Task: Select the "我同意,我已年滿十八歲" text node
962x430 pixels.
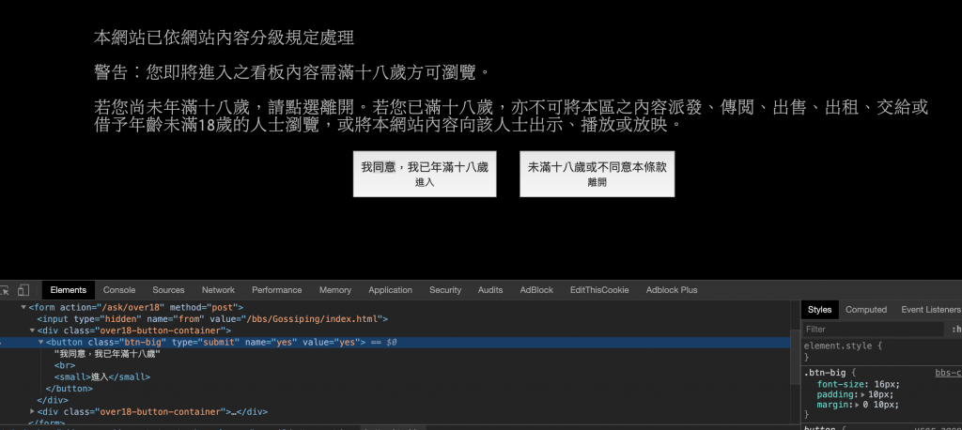Action: coord(107,354)
